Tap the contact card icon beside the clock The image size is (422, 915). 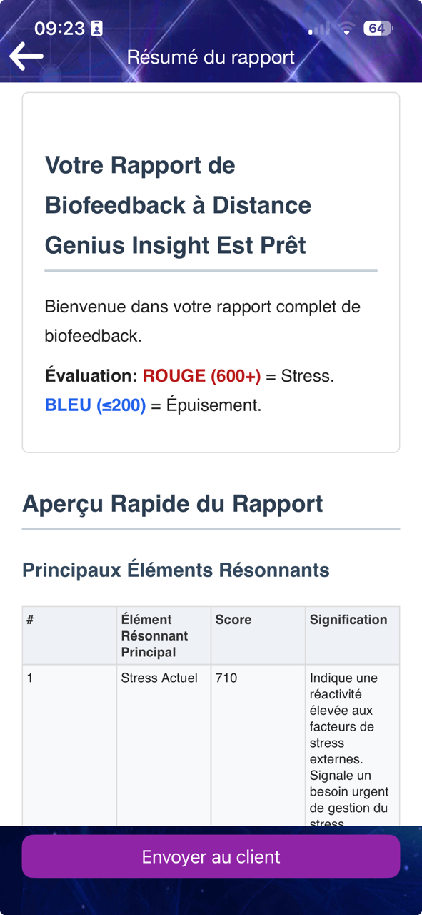coord(96,29)
